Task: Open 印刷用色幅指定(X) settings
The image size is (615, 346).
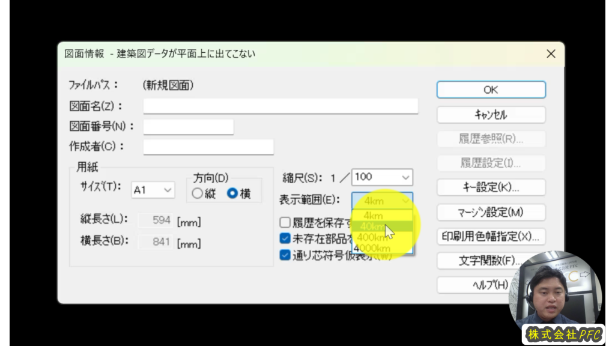Action: (x=491, y=237)
